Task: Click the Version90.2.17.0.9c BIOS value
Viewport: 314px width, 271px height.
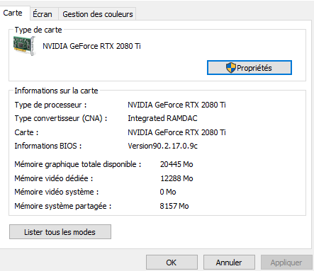Action: point(162,146)
